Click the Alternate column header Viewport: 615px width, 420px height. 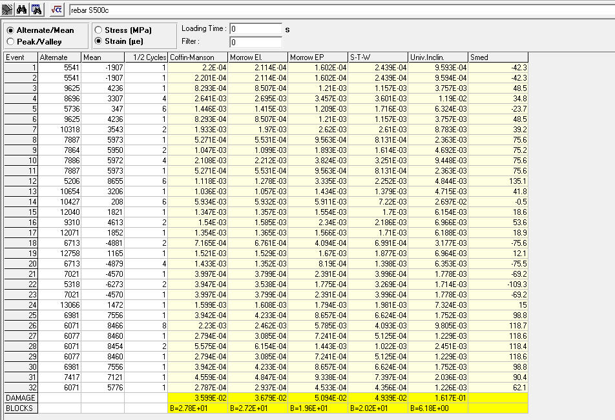[59, 57]
